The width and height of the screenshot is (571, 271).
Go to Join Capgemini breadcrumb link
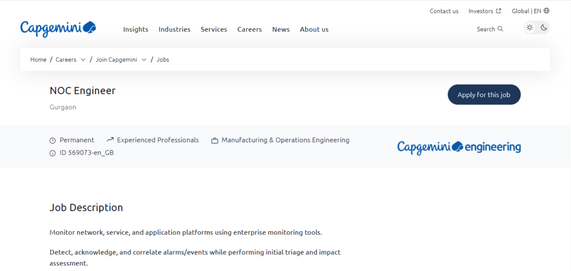point(117,60)
